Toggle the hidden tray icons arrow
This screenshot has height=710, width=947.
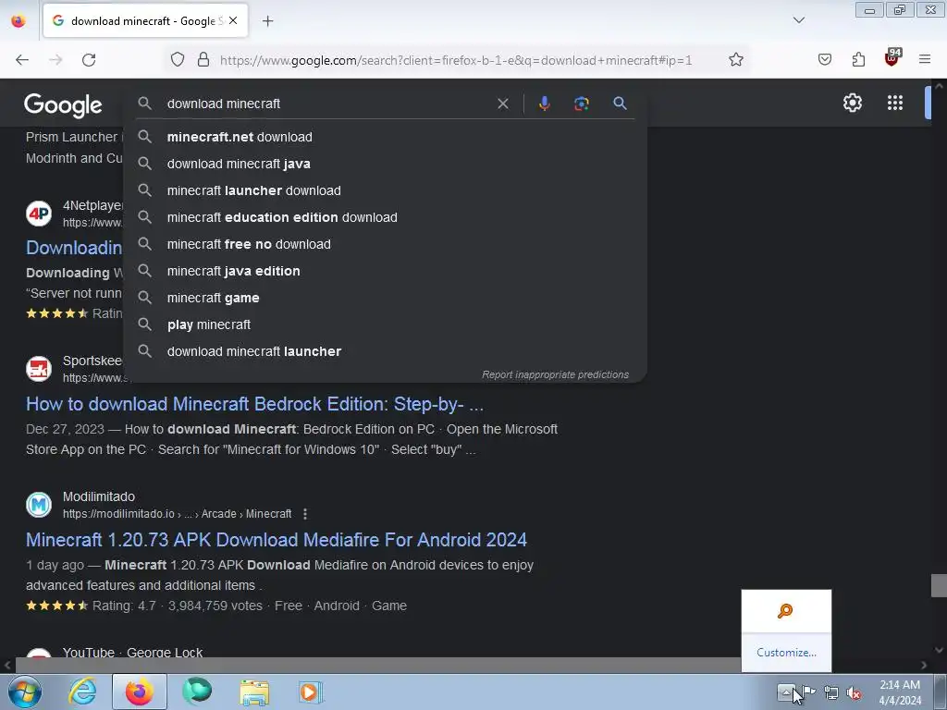coord(786,692)
